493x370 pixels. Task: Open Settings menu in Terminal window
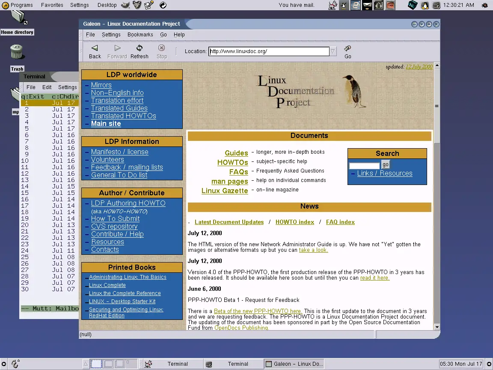[67, 87]
